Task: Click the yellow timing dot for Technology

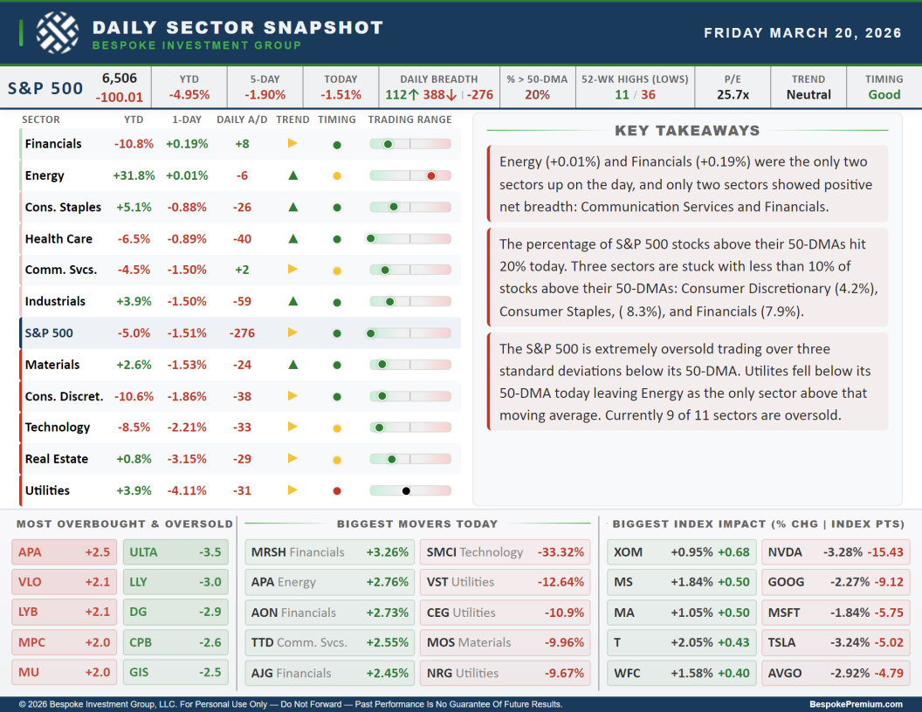Action: [337, 428]
